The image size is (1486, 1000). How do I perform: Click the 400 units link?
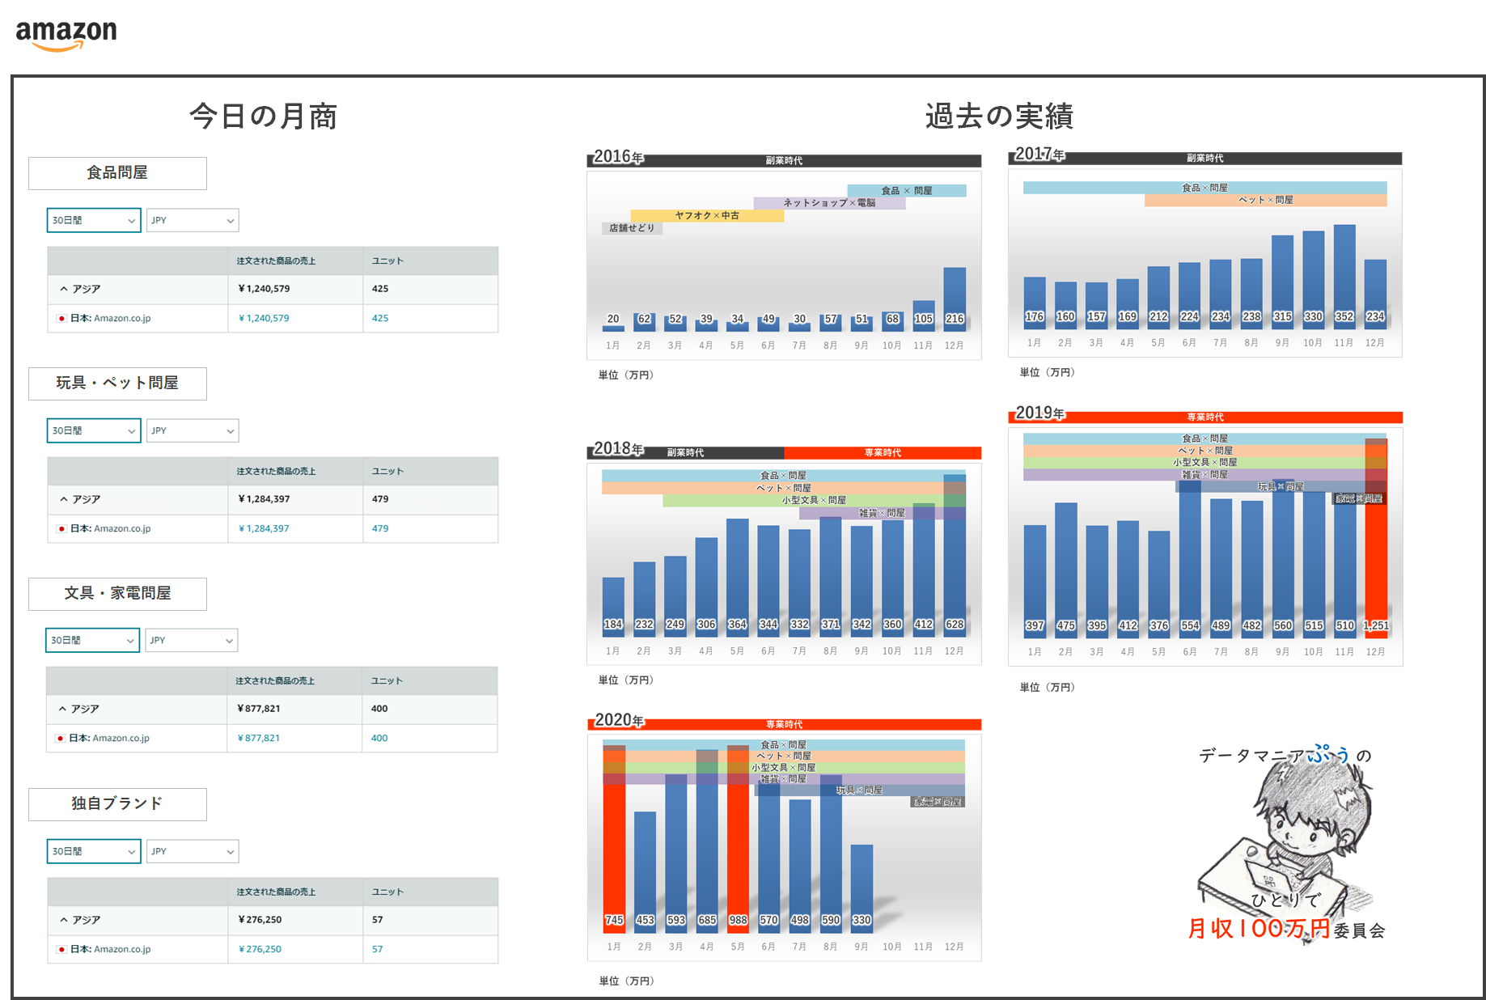(379, 738)
